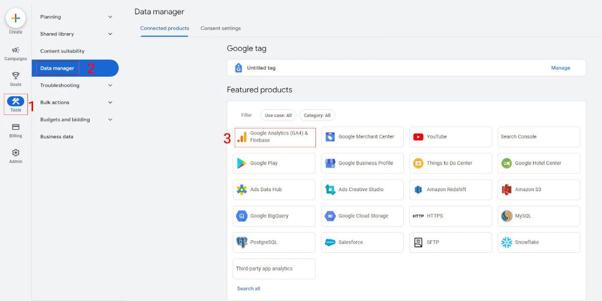Click the Salesforce cloud icon
602x301 pixels.
(x=330, y=242)
